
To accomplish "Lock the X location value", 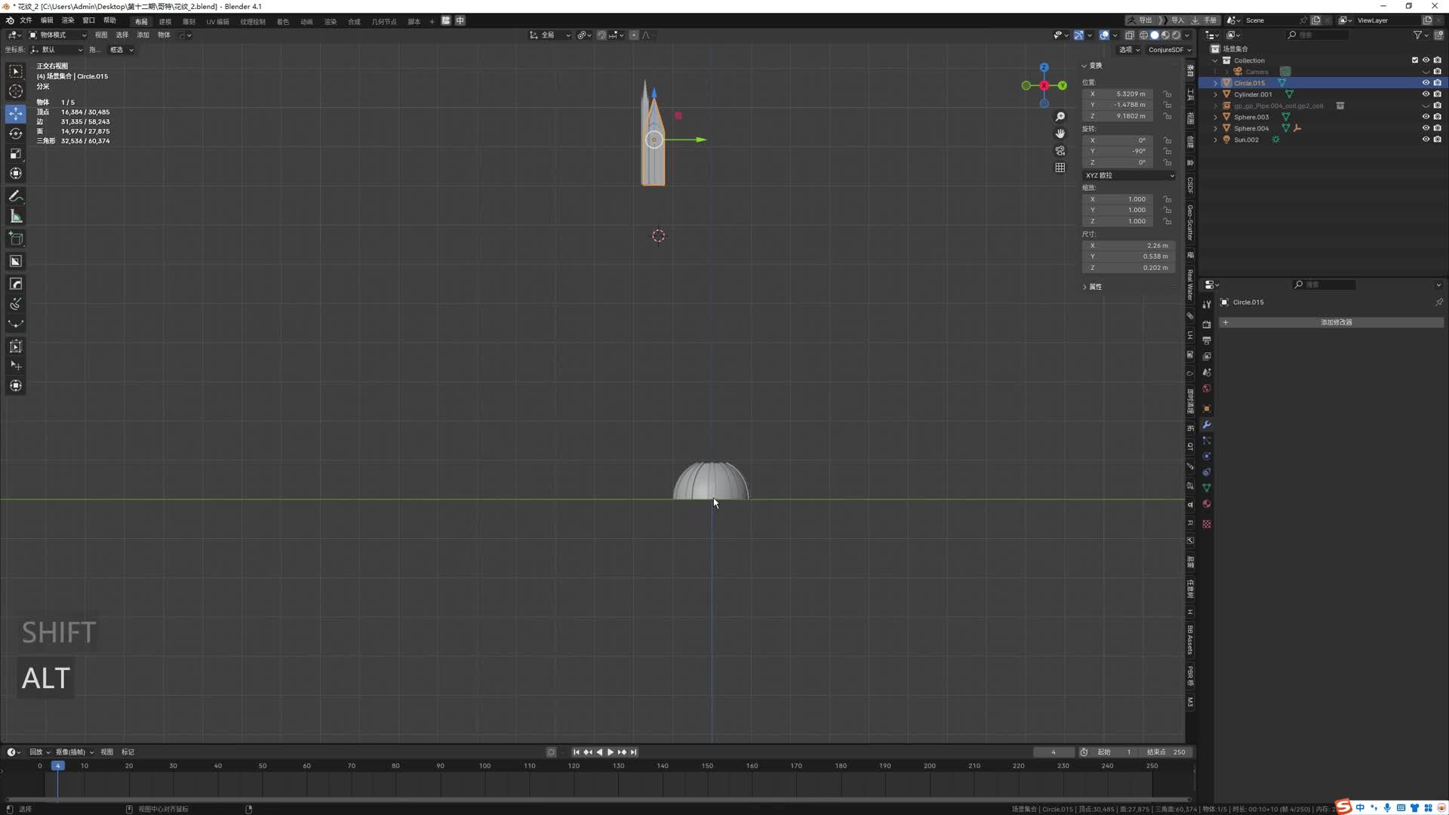I will point(1168,94).
